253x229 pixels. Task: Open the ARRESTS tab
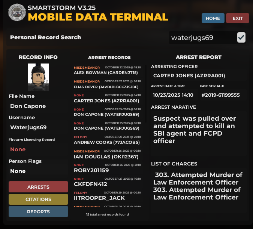point(38,187)
